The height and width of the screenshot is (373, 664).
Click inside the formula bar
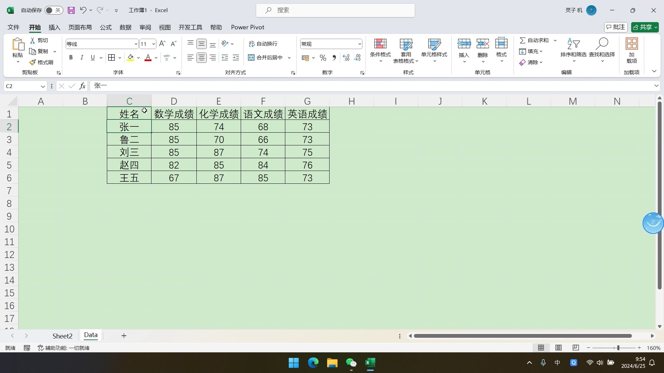coord(207,86)
